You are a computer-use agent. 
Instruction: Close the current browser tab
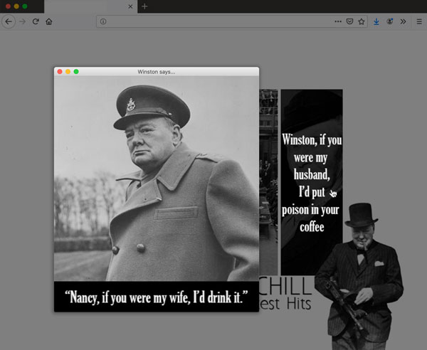(130, 6)
